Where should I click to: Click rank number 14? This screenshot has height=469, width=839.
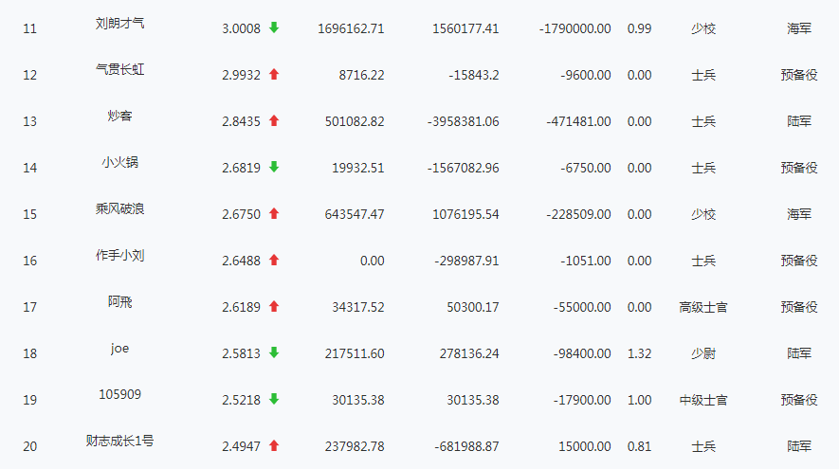tap(30, 169)
